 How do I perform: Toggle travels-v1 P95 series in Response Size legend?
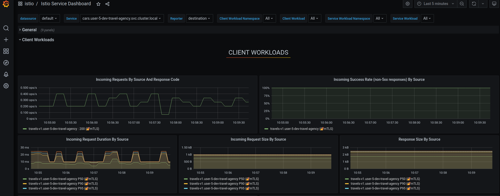[x=385, y=188]
